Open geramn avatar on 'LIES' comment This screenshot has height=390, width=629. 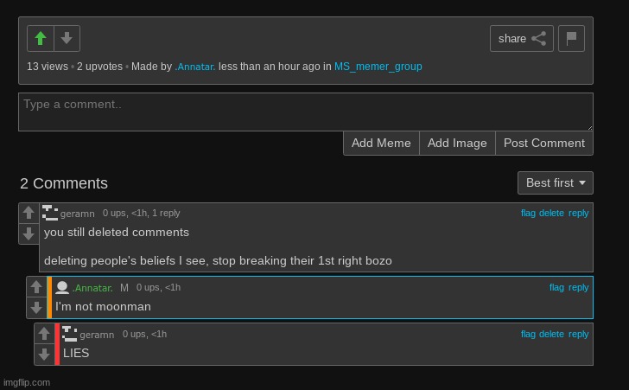69,334
